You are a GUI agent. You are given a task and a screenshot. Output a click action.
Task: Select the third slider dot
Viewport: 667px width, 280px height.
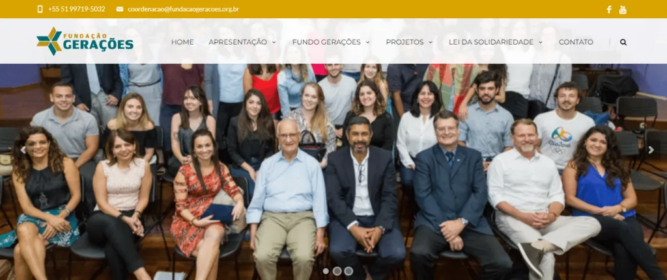(348, 271)
